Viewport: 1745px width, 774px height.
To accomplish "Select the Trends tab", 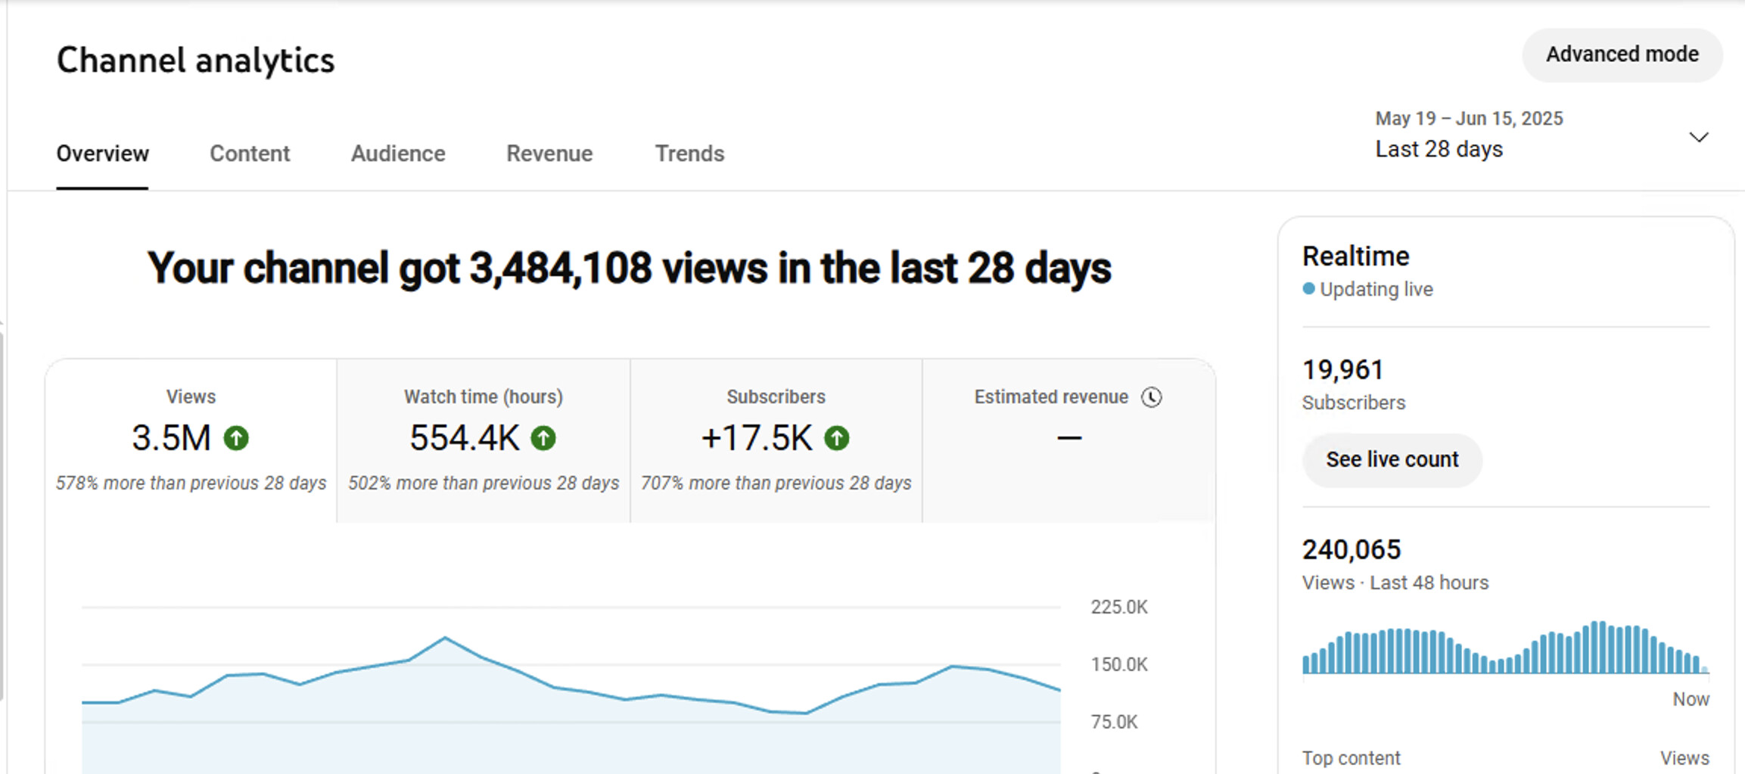I will tap(689, 154).
